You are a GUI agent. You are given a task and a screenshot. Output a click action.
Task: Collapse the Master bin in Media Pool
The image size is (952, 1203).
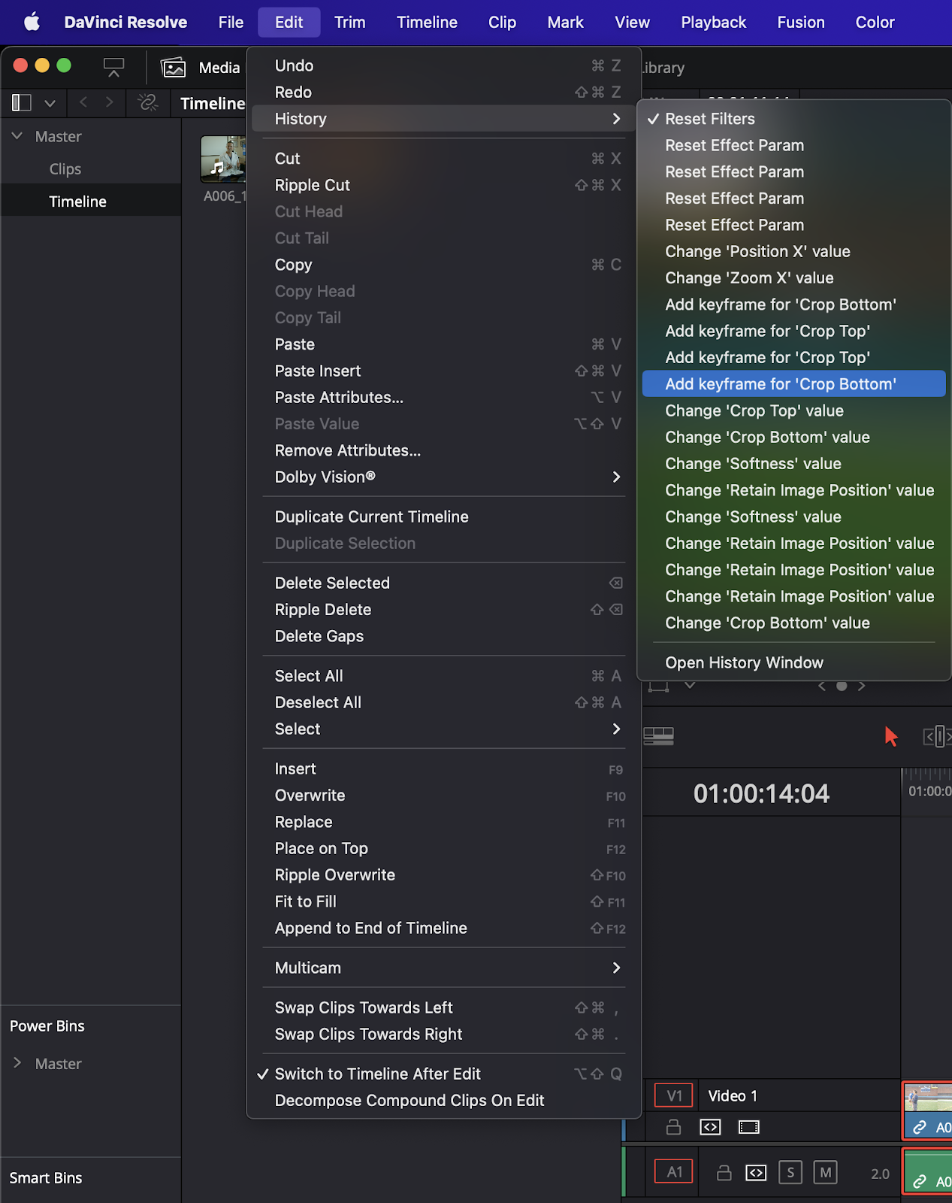pyautogui.click(x=17, y=136)
